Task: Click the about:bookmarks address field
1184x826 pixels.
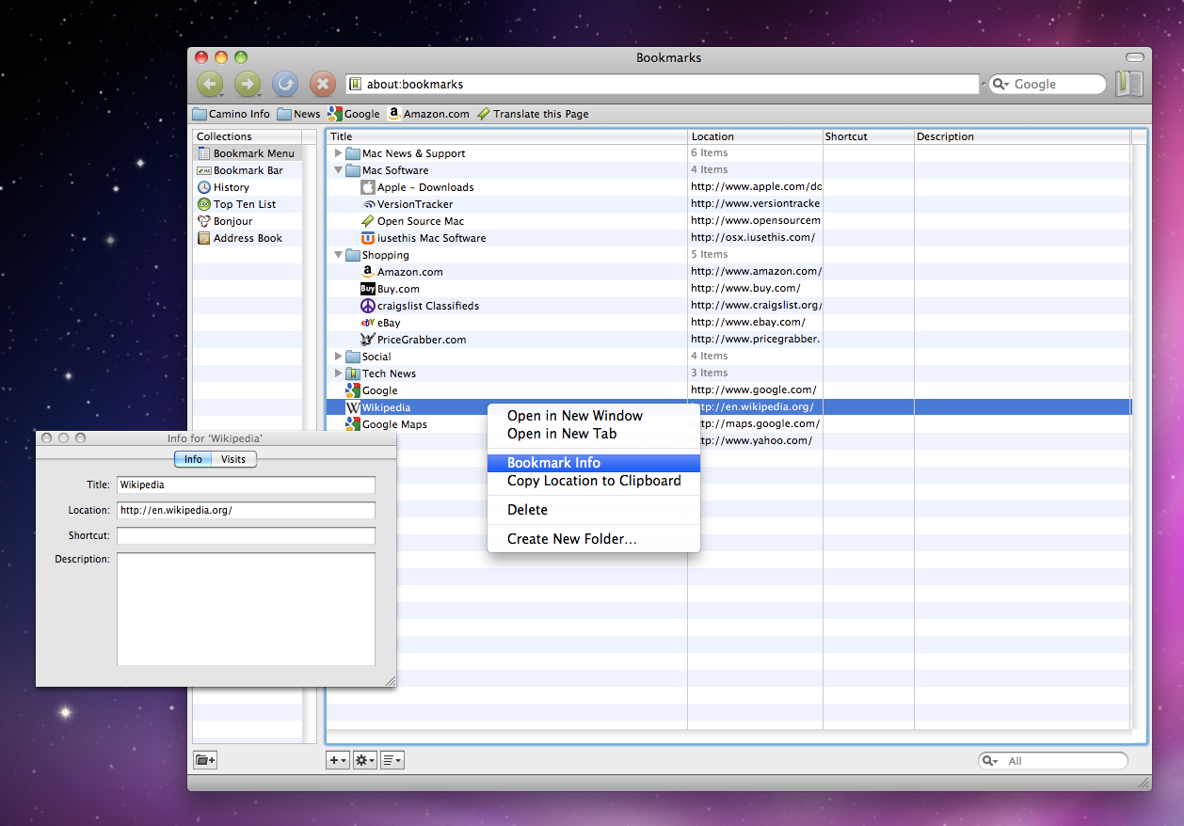Action: pyautogui.click(x=663, y=84)
